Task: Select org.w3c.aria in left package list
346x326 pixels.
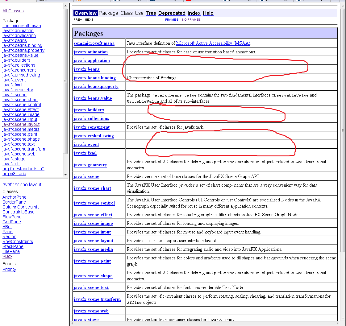Action: click(x=14, y=174)
